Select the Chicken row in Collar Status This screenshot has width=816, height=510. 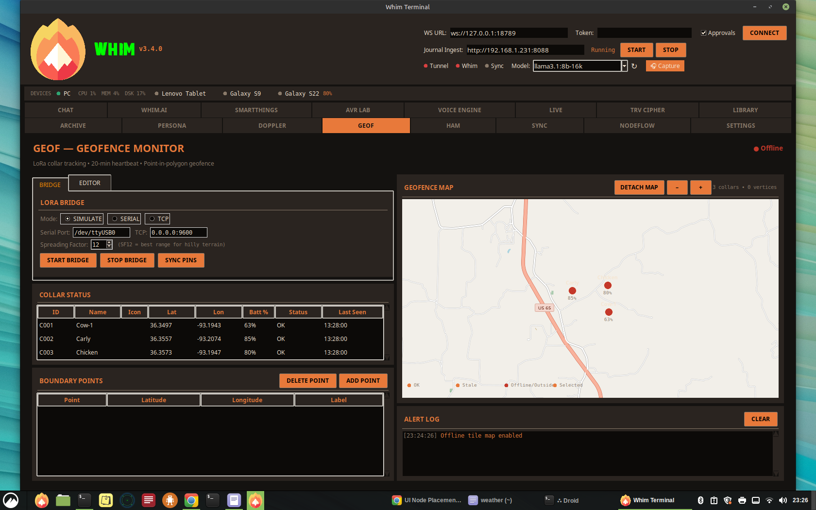(210, 353)
